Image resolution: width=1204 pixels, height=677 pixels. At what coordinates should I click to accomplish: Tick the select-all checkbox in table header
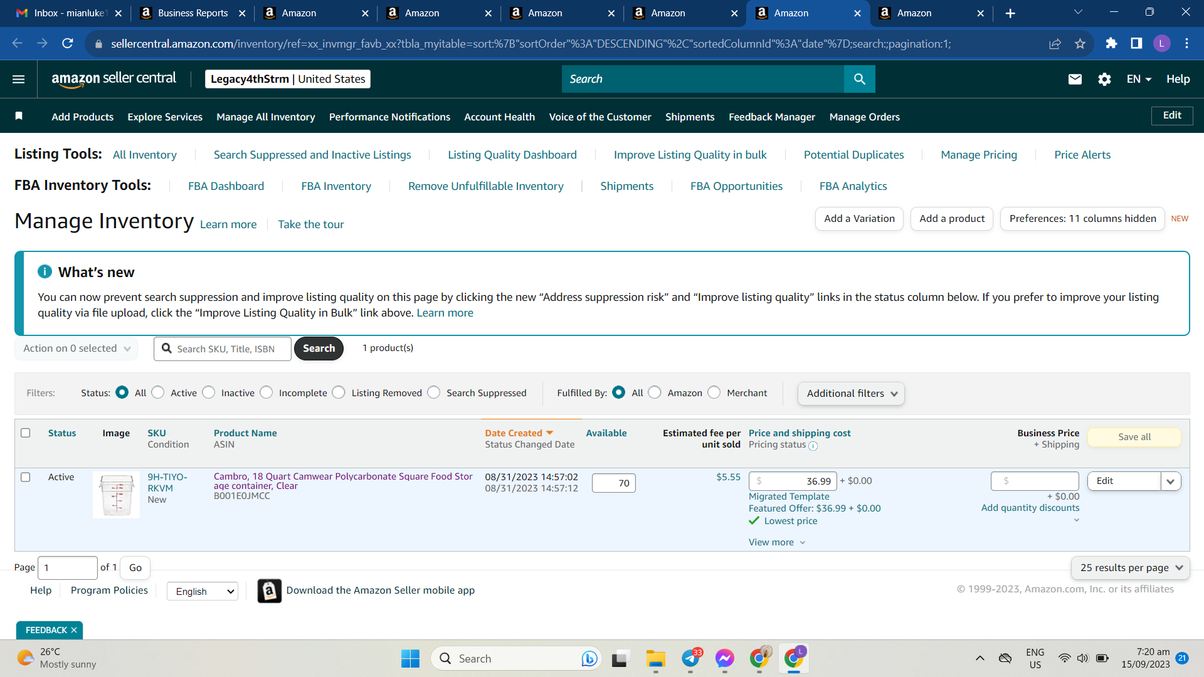click(26, 433)
